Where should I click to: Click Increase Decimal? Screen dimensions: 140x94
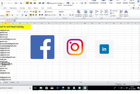click(x=70, y=15)
